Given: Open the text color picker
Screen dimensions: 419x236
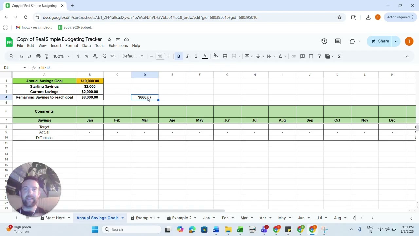Looking at the screenshot, I should (x=205, y=56).
